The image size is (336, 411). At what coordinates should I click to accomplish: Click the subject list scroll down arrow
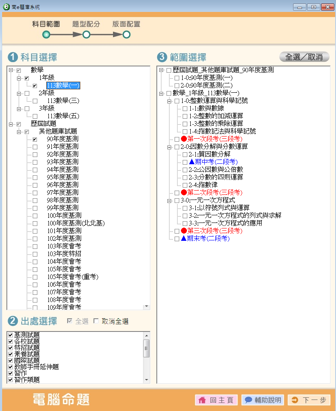pyautogui.click(x=147, y=306)
